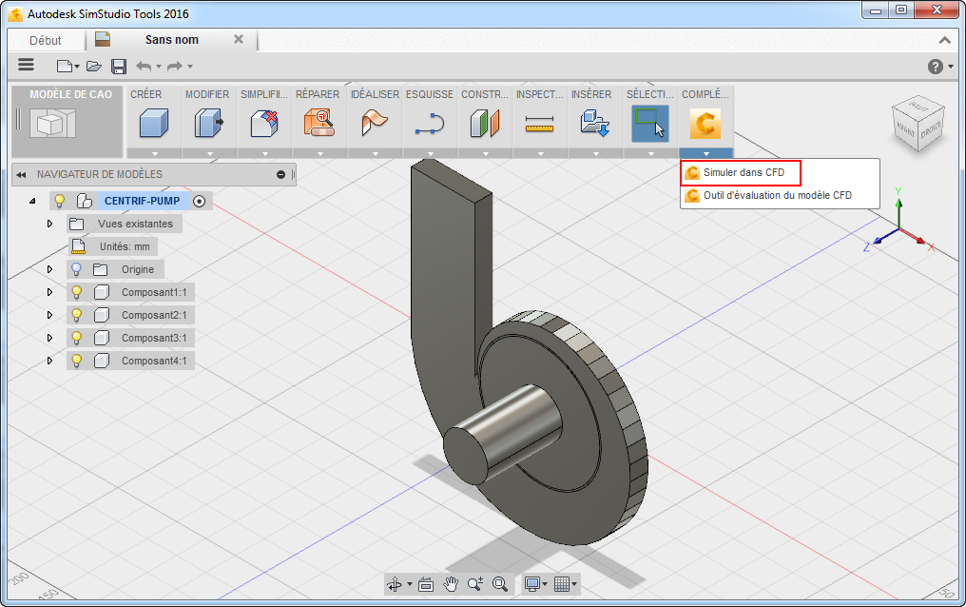Click the INSÉRER import icon
The width and height of the screenshot is (966, 607).
[595, 123]
